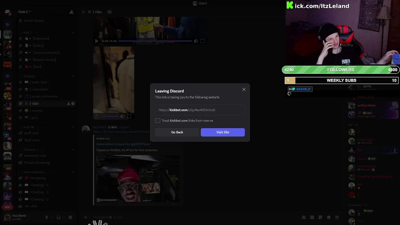Tick the 'Trust kickbot.com links' checkbox
This screenshot has width=400, height=225.
(x=158, y=121)
